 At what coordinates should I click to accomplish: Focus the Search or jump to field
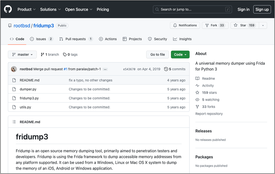coord(193,9)
